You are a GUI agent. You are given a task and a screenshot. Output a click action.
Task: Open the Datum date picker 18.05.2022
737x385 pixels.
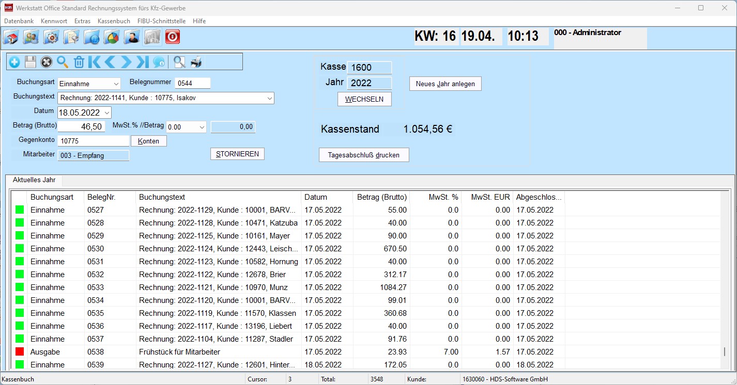[x=84, y=113]
